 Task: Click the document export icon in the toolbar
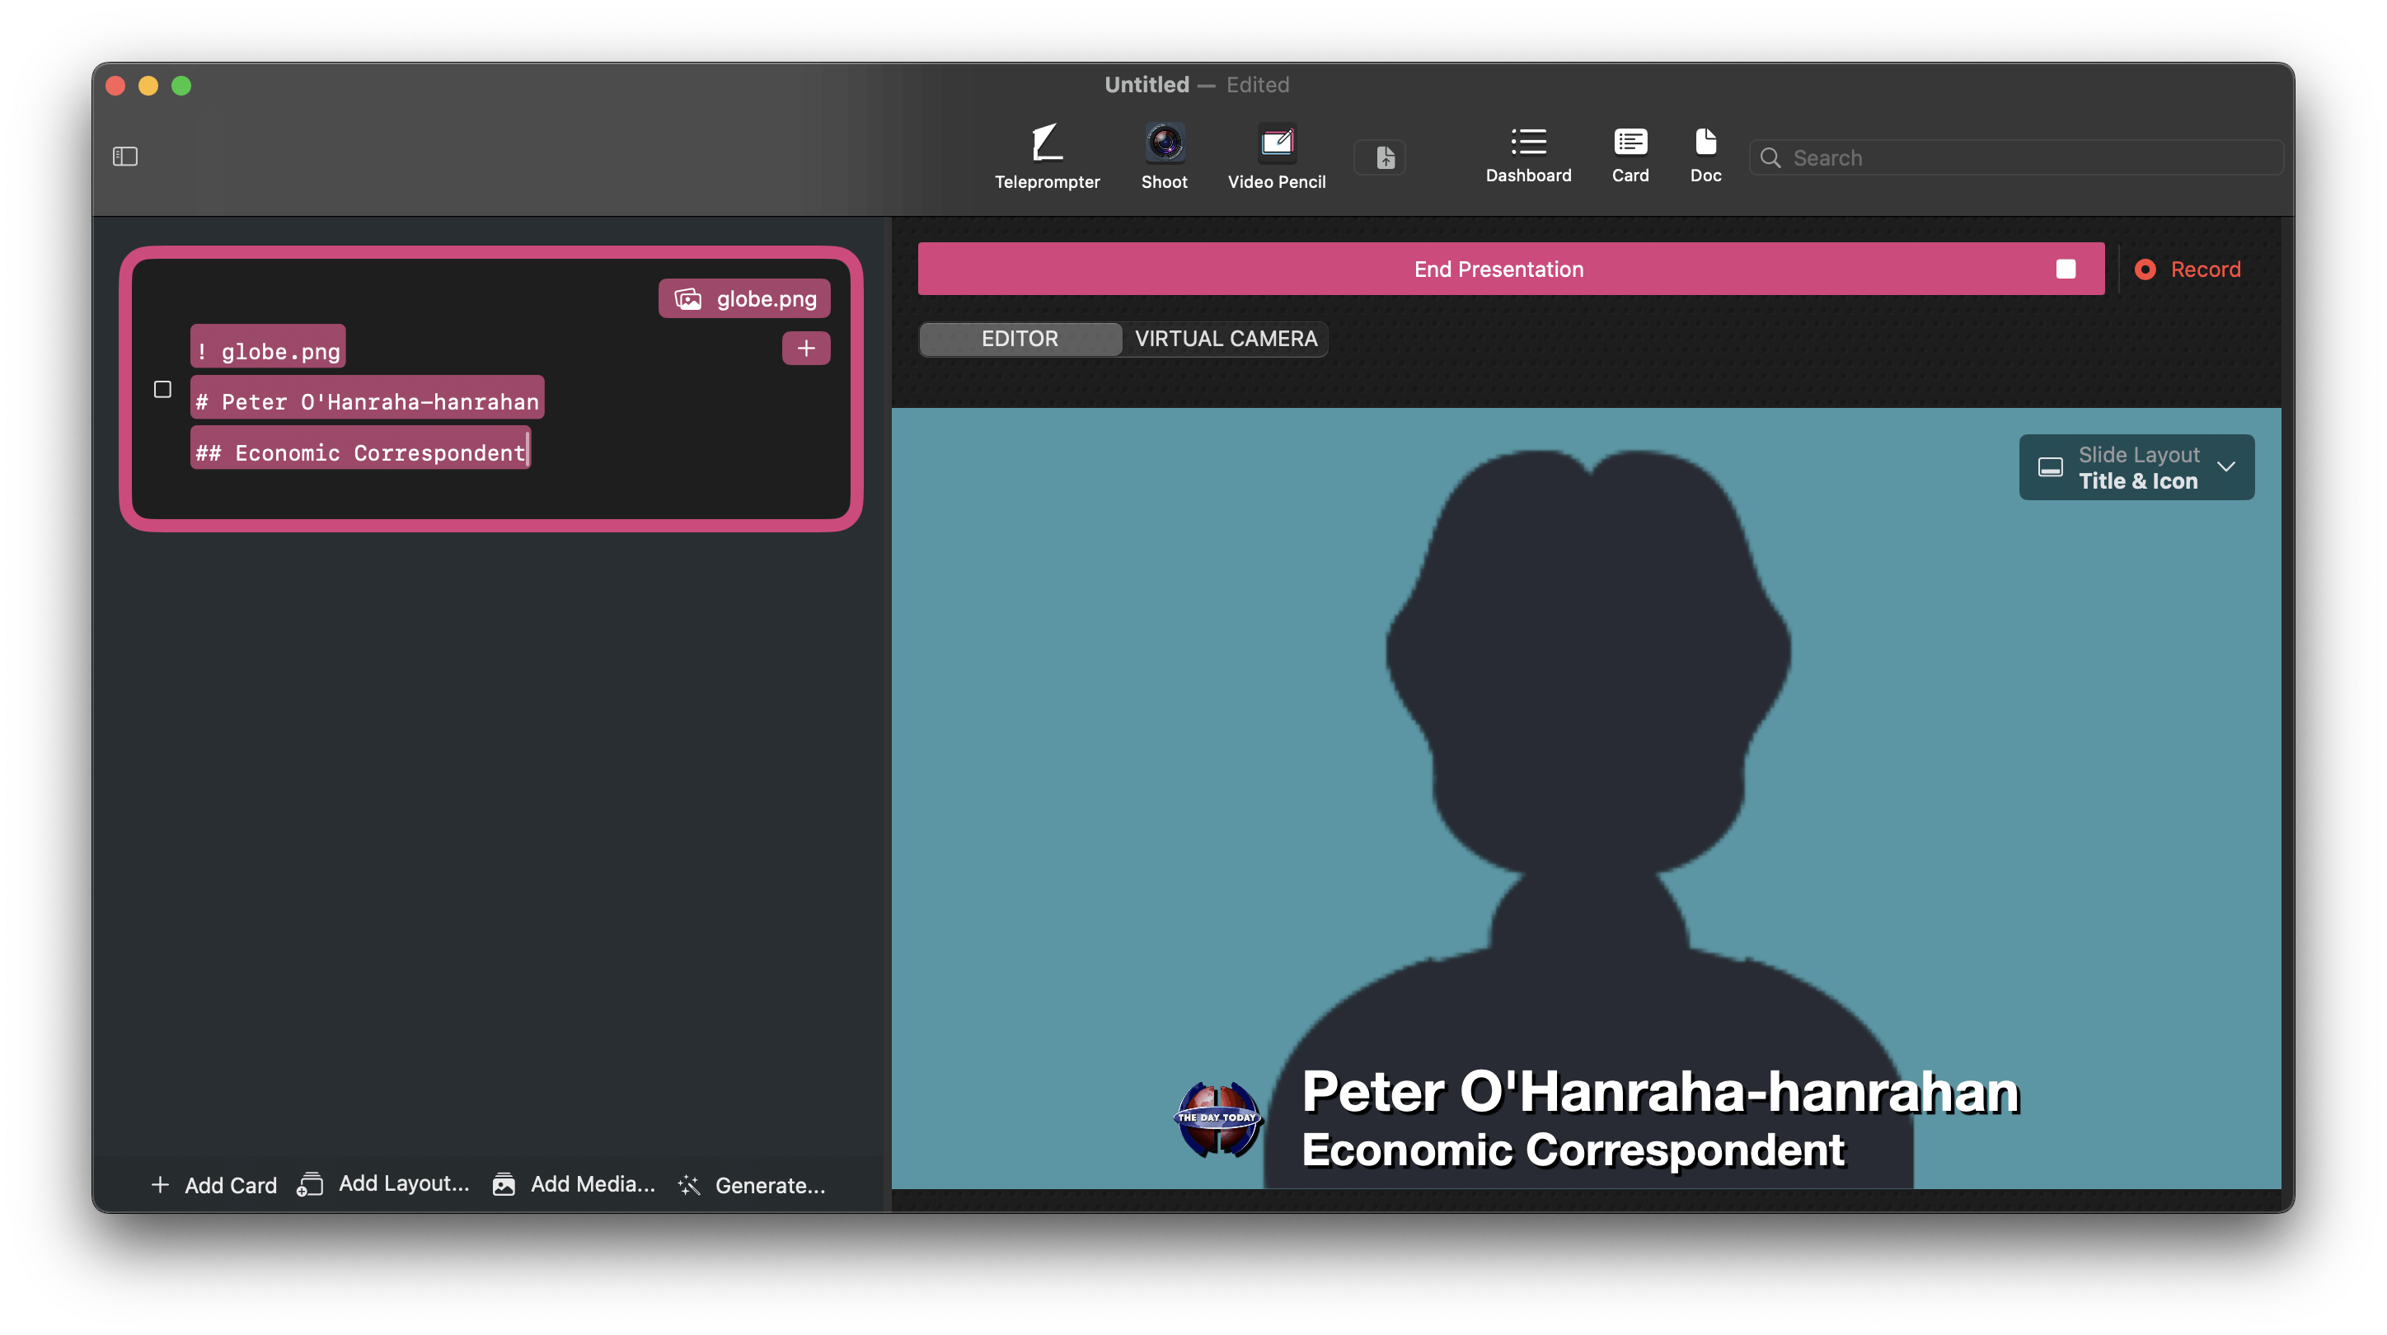click(1385, 157)
